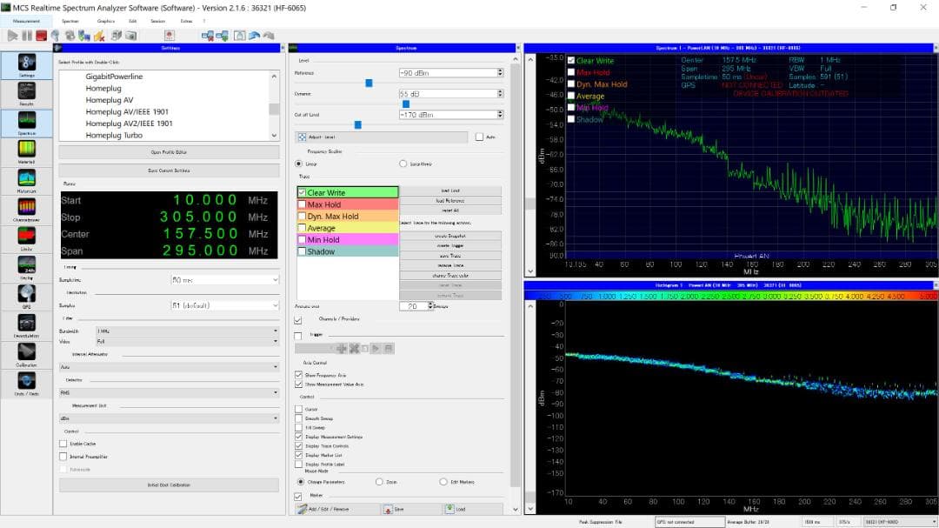Select Homeplug AV profile in list

tap(110, 100)
